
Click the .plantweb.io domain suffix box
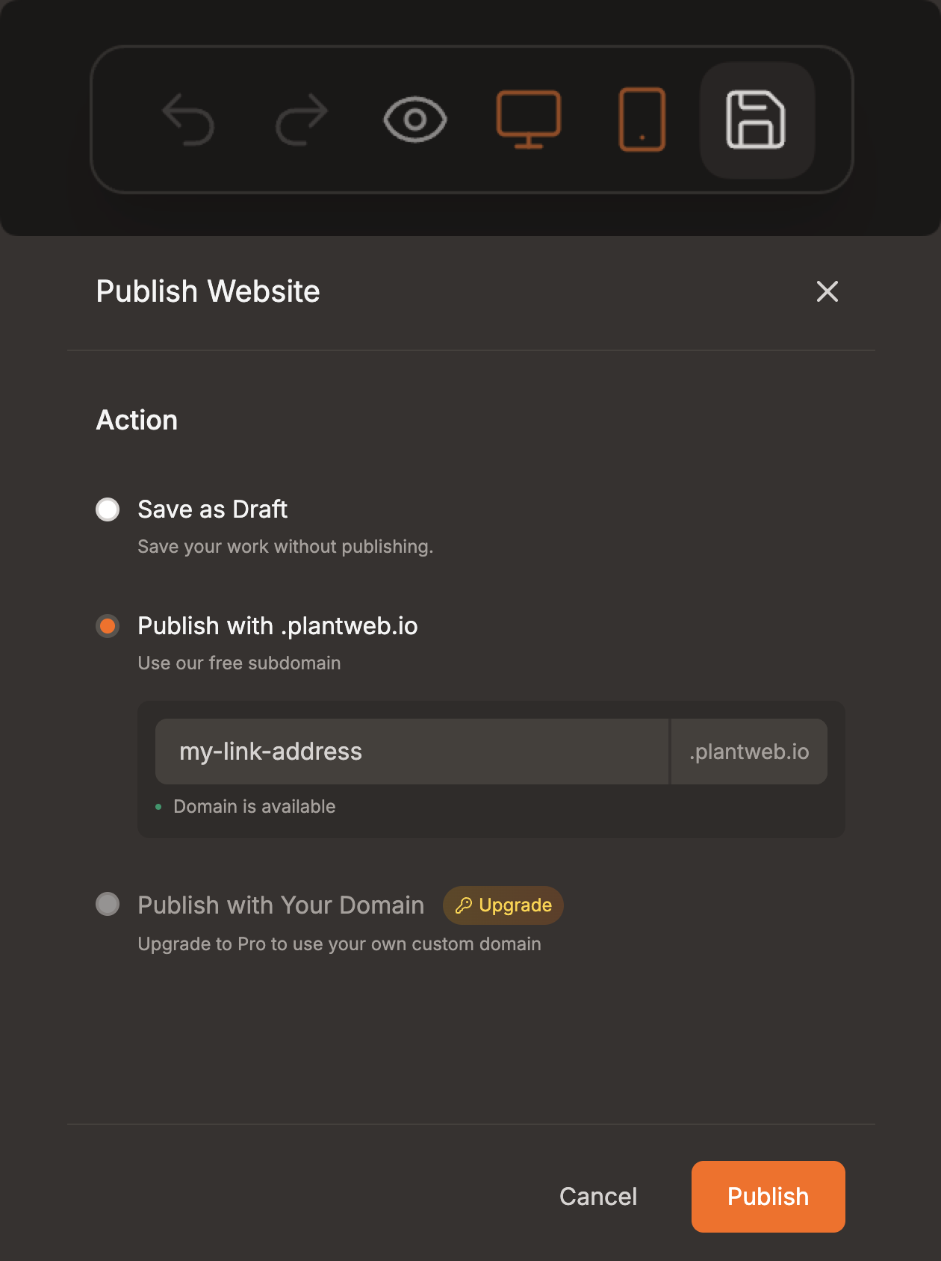click(x=749, y=752)
